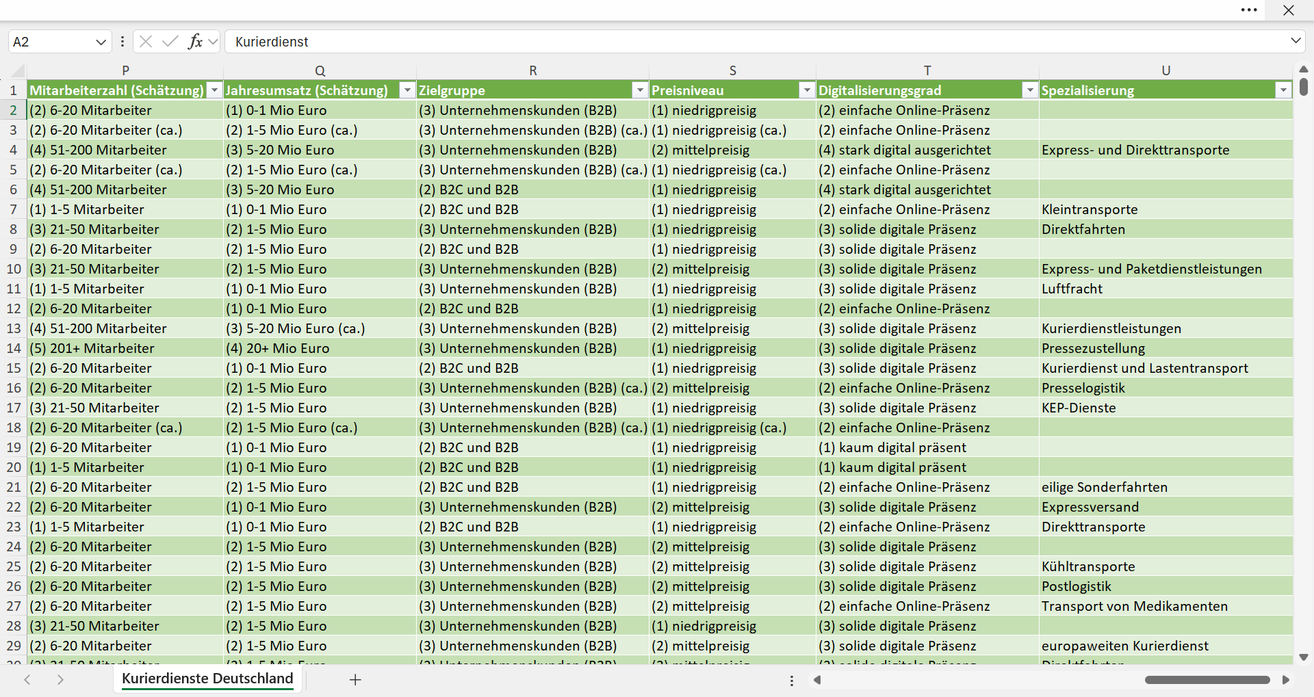
Task: Add a new sheet with plus icon
Action: point(355,679)
